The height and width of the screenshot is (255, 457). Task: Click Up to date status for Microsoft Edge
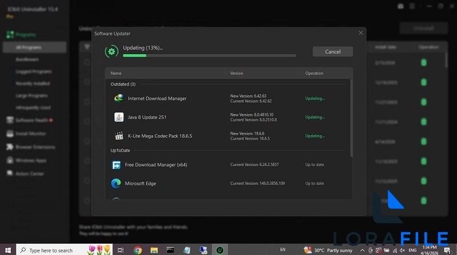pos(315,183)
